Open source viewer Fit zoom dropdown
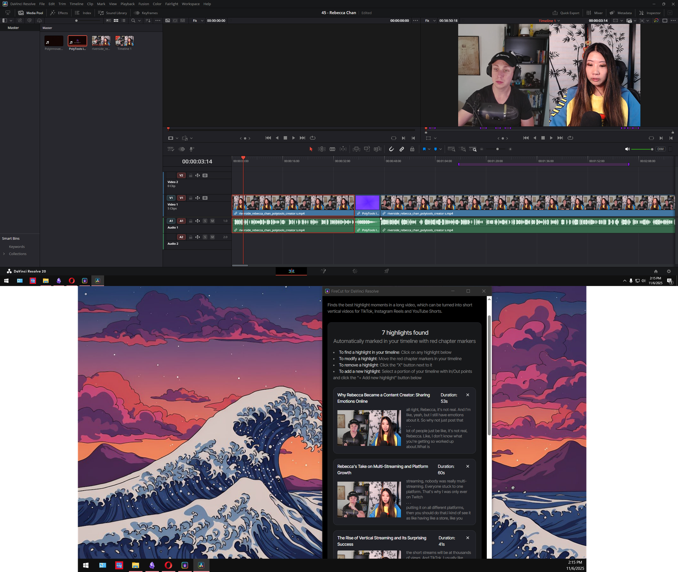The width and height of the screenshot is (678, 572). [198, 21]
